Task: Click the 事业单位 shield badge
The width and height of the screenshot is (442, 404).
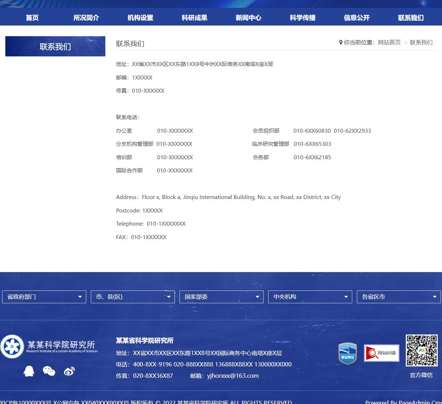Action: click(347, 353)
